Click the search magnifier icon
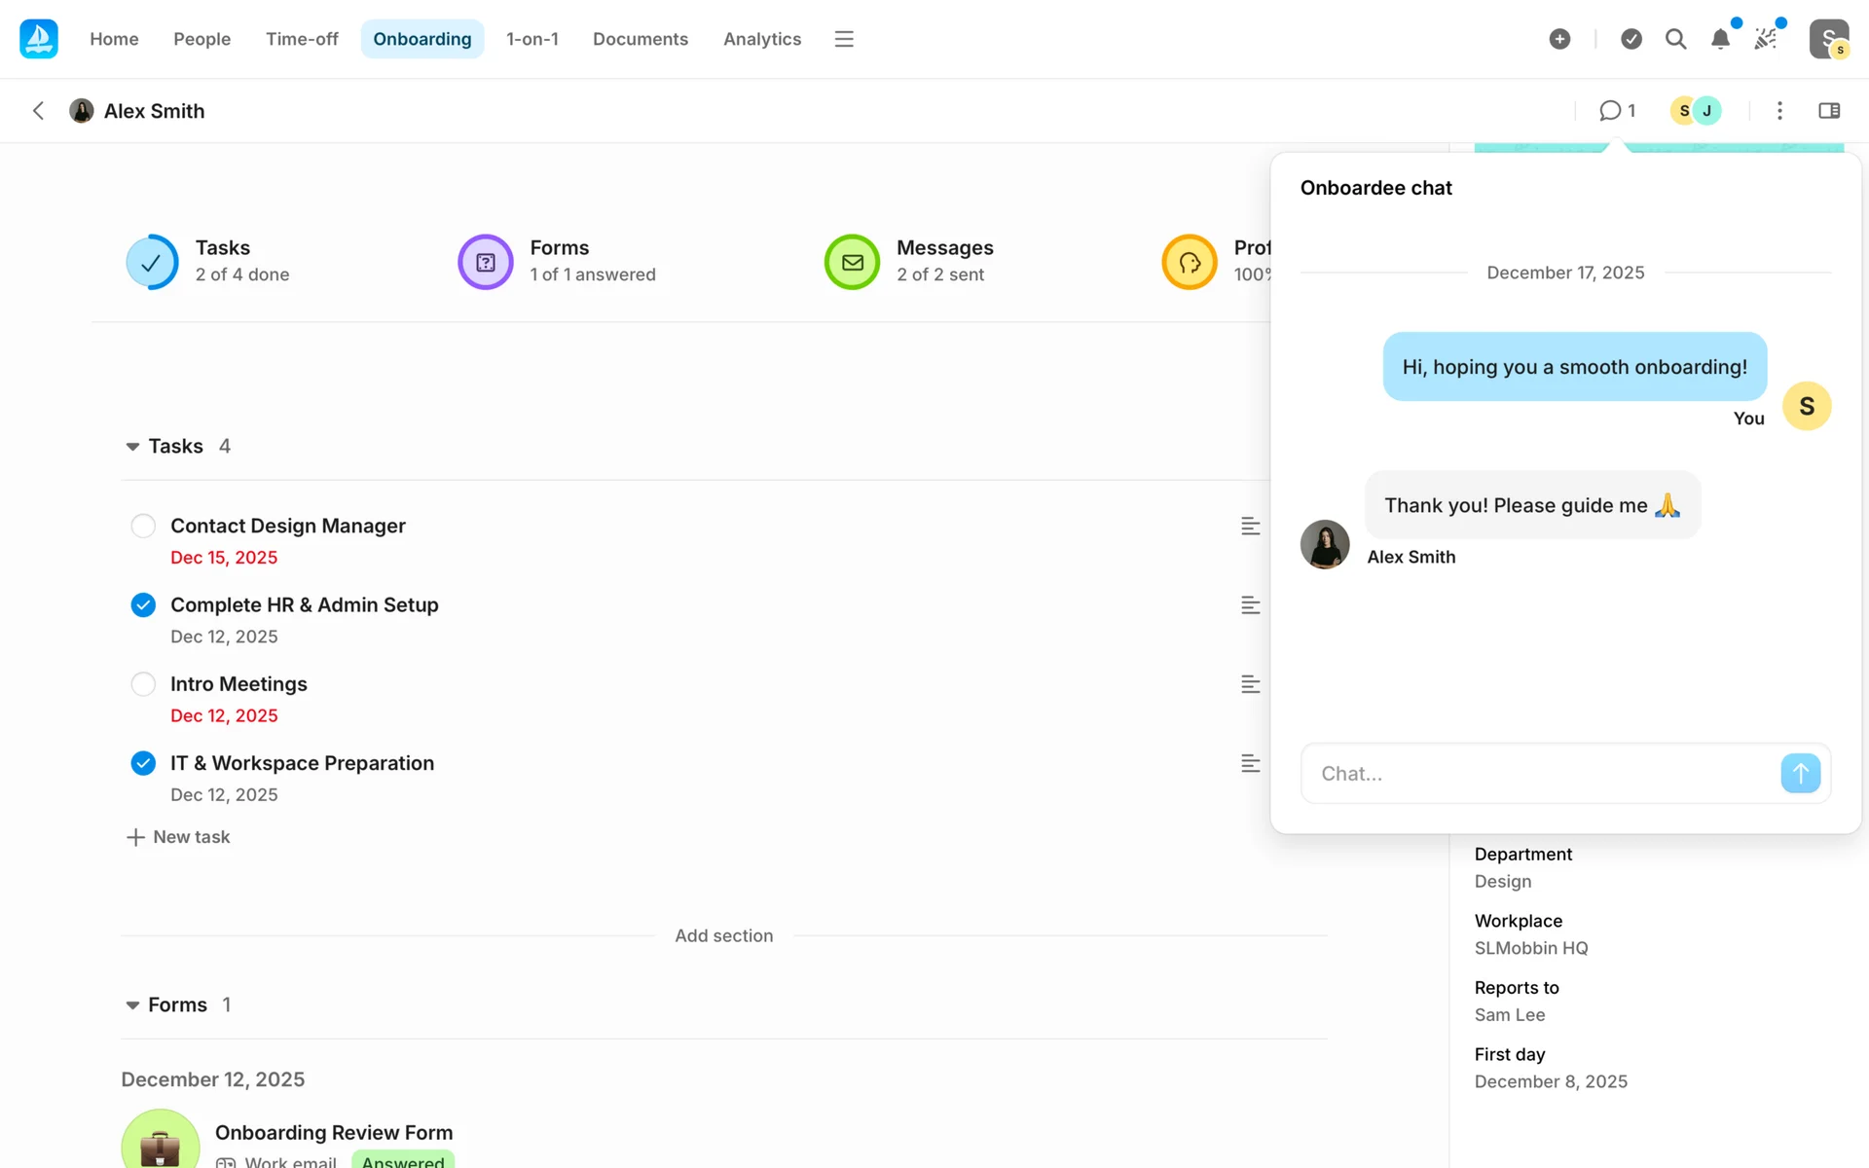1869x1168 pixels. pos(1675,39)
